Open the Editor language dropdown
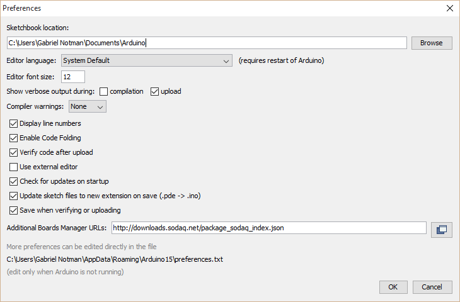 (147, 60)
